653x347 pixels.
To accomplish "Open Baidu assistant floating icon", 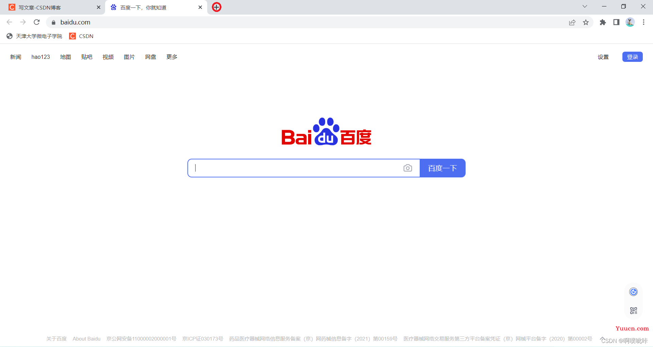I will 633,292.
